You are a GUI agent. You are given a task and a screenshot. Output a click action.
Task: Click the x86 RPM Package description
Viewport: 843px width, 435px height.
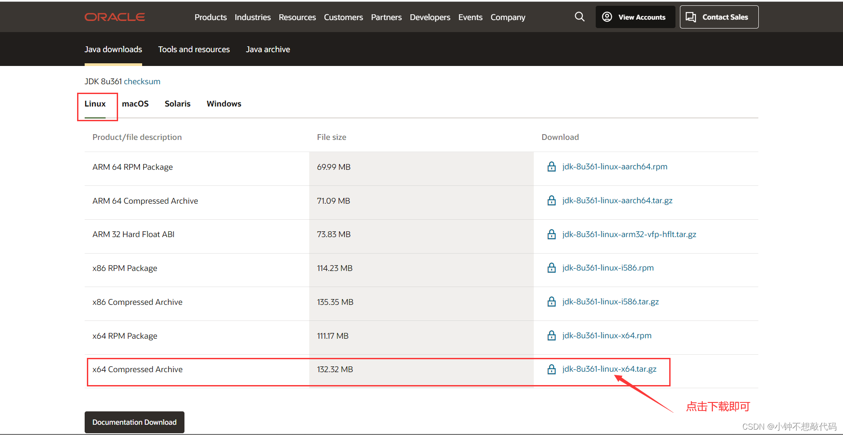click(125, 268)
